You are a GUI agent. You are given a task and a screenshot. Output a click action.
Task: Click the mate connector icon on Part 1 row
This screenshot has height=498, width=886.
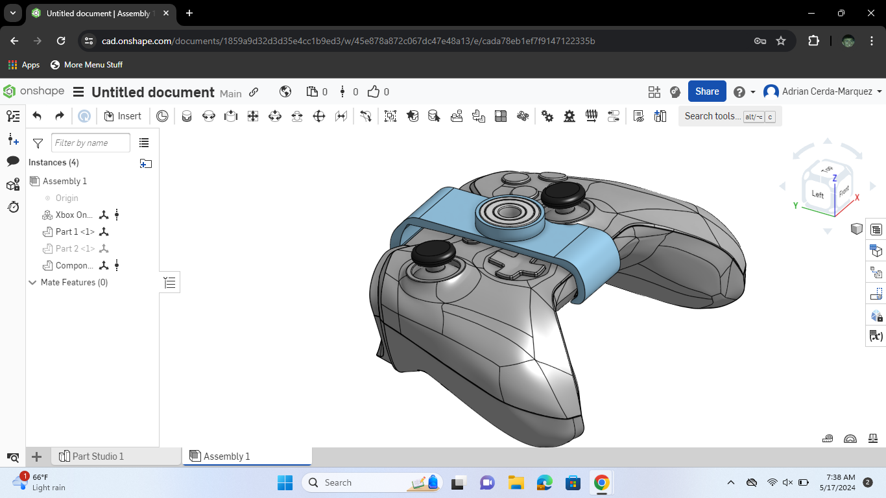point(104,231)
